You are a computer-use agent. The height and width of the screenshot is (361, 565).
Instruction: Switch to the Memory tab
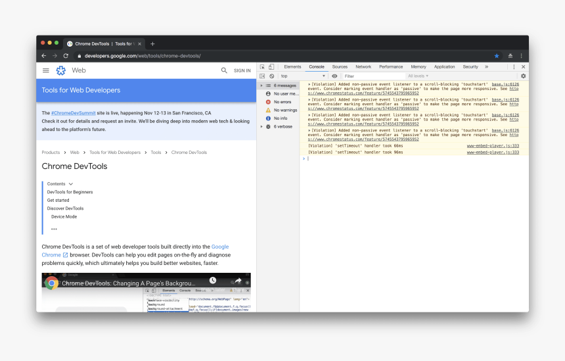418,66
